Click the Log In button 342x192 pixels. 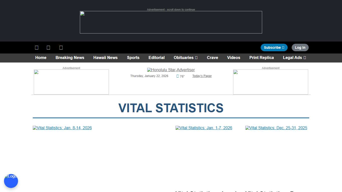click(x=300, y=47)
